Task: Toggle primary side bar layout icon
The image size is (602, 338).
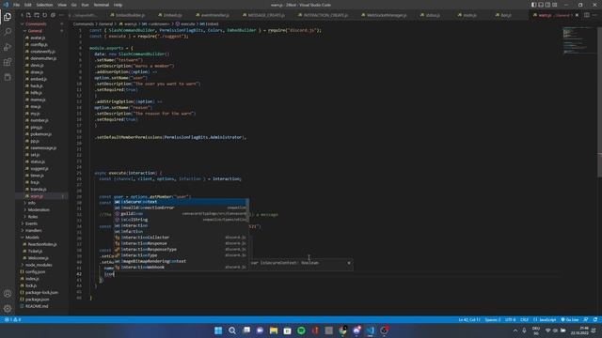Action: [533, 5]
